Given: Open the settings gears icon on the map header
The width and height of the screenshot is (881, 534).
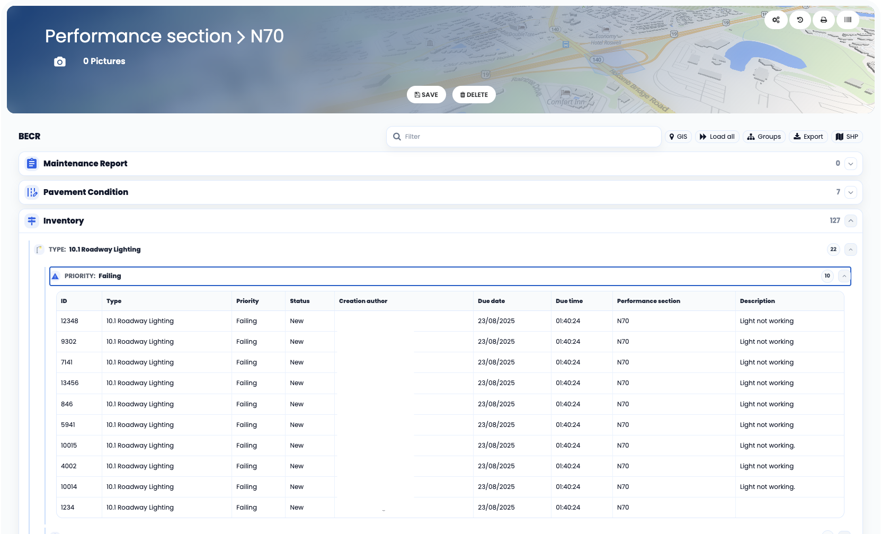Looking at the screenshot, I should [776, 20].
